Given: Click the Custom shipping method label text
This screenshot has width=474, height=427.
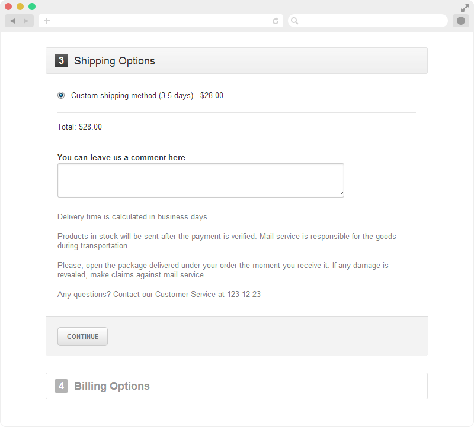Looking at the screenshot, I should [147, 96].
